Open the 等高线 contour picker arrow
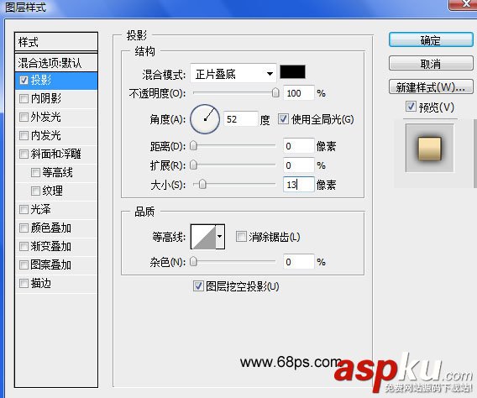 point(220,237)
